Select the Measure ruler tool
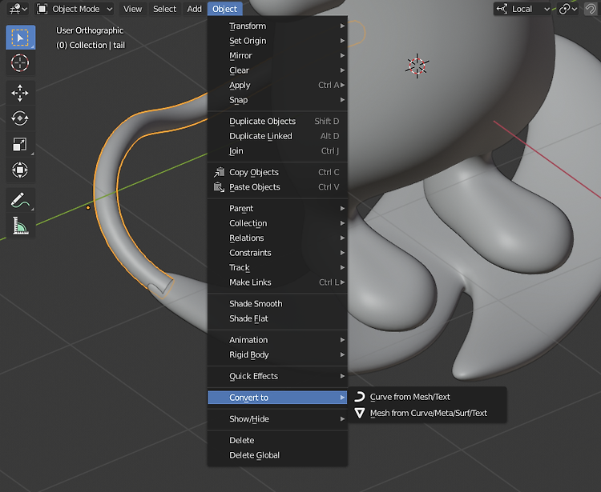 pyautogui.click(x=20, y=226)
